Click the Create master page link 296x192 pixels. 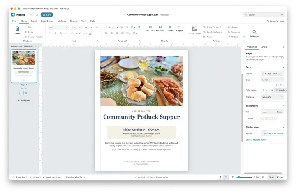tap(256, 140)
